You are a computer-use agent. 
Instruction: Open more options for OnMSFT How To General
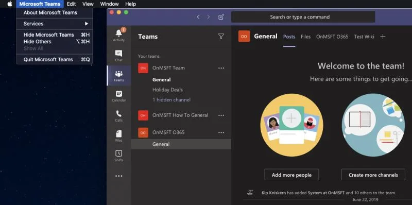(x=221, y=115)
